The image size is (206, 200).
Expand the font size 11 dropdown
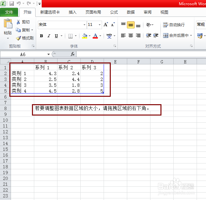coord(99,25)
